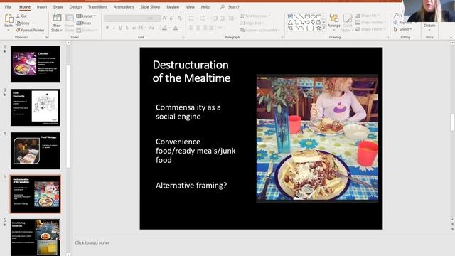Click the Copy icon in Clipboard group
Screen dimensions: 455x256
point(18,23)
